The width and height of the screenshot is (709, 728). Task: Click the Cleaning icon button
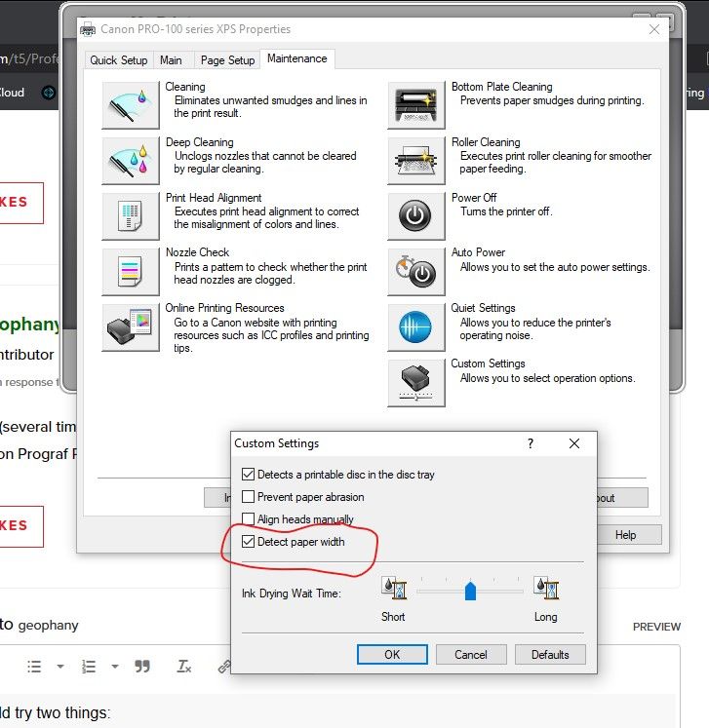click(x=131, y=105)
